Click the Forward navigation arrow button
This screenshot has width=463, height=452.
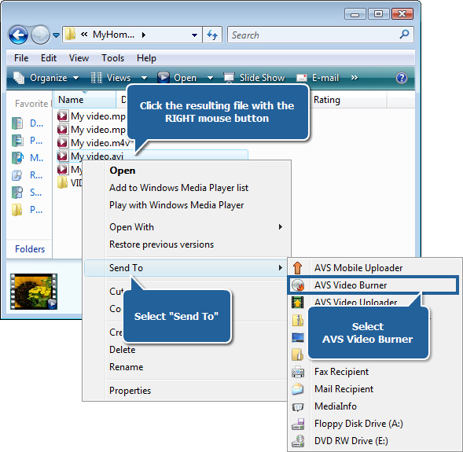pyautogui.click(x=40, y=35)
